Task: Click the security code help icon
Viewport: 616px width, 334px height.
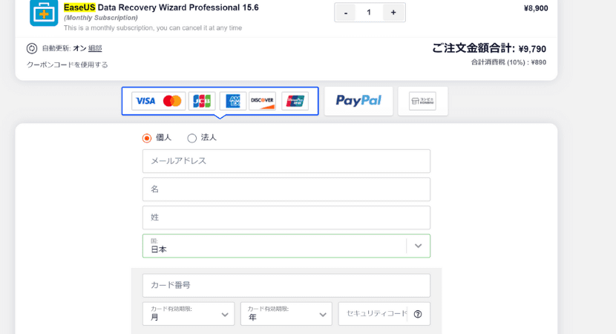Action: pyautogui.click(x=418, y=314)
